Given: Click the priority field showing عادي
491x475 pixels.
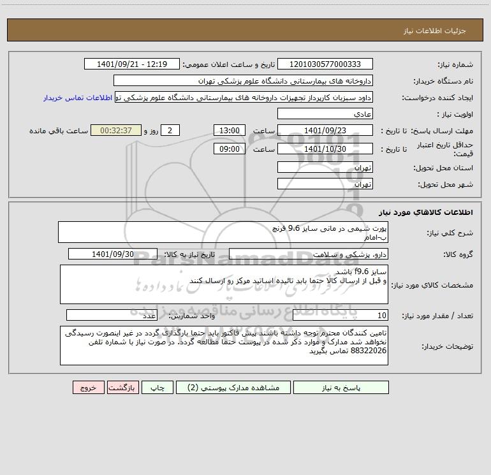Looking at the screenshot, I should point(325,113).
